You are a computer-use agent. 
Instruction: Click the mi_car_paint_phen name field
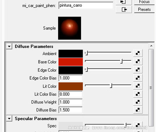[86, 6]
